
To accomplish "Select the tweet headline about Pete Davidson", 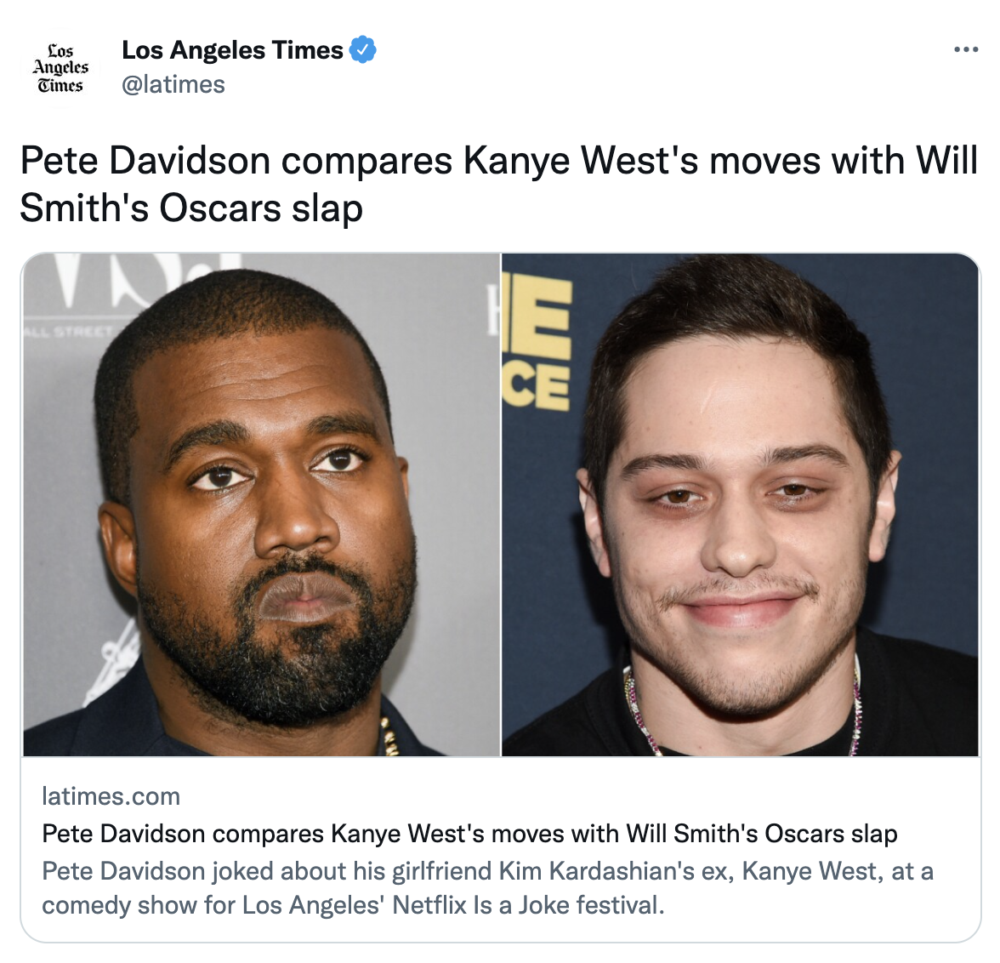I will pos(498,184).
